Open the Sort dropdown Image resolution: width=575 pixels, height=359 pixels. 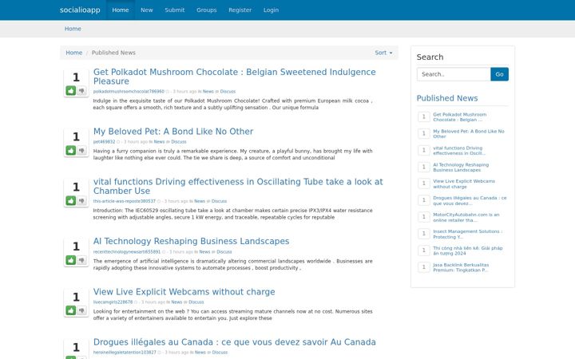383,53
